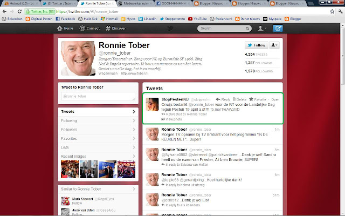Open José van Uden's profile
This screenshot has height=216, width=345.
(83, 210)
